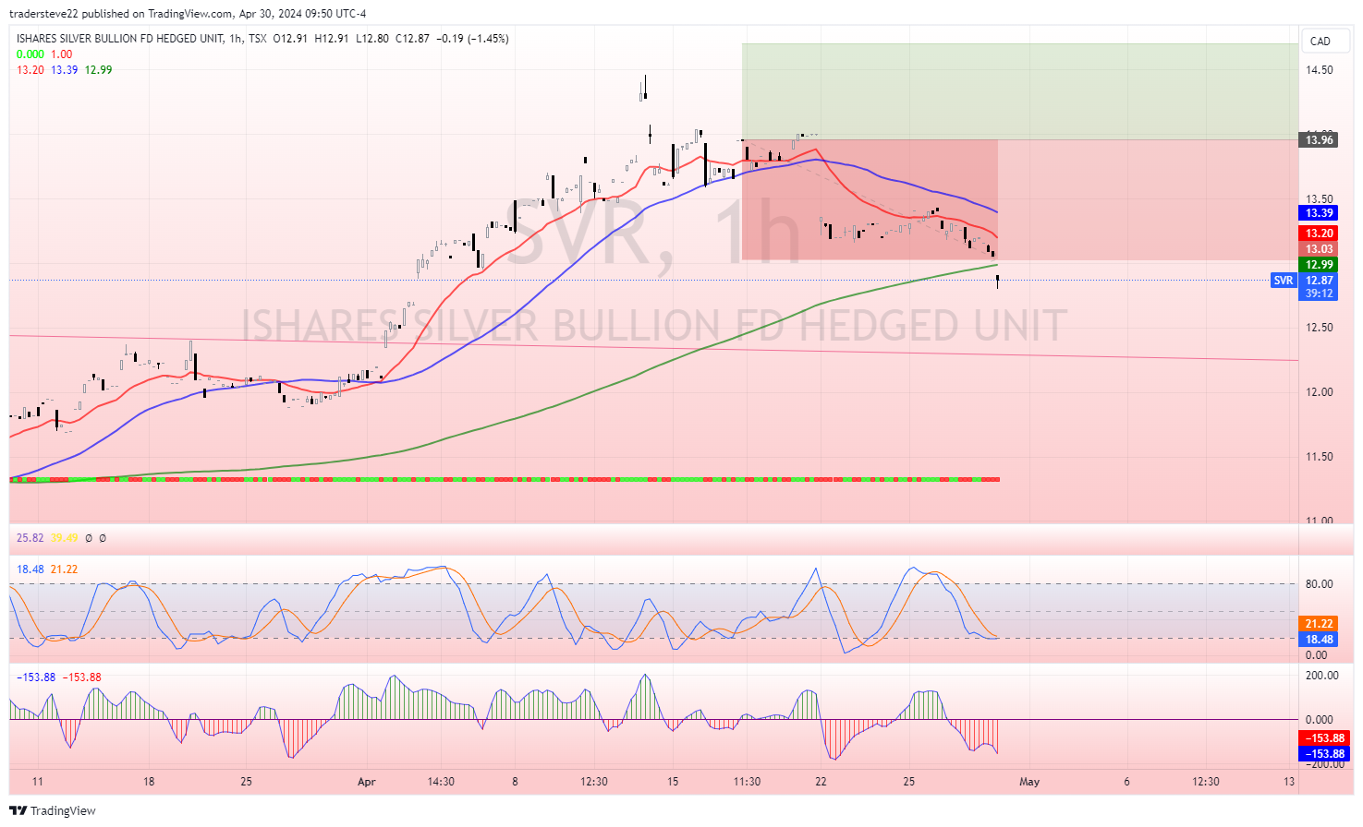Click the green profit zone of position tool

(x=1020, y=91)
